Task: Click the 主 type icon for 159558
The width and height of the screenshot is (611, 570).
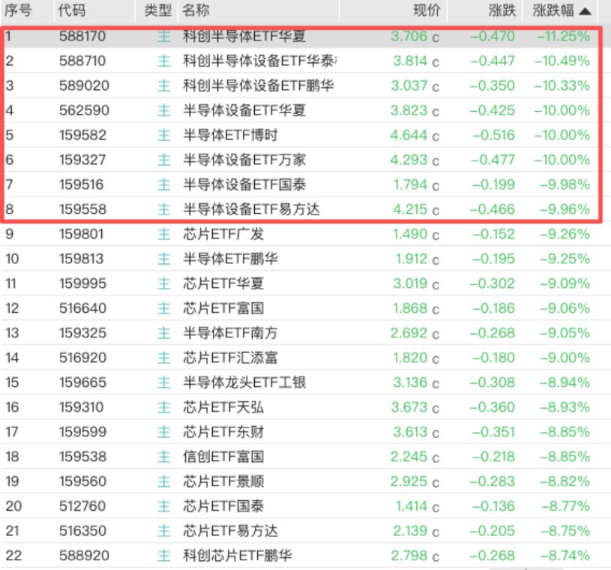Action: coord(164,209)
